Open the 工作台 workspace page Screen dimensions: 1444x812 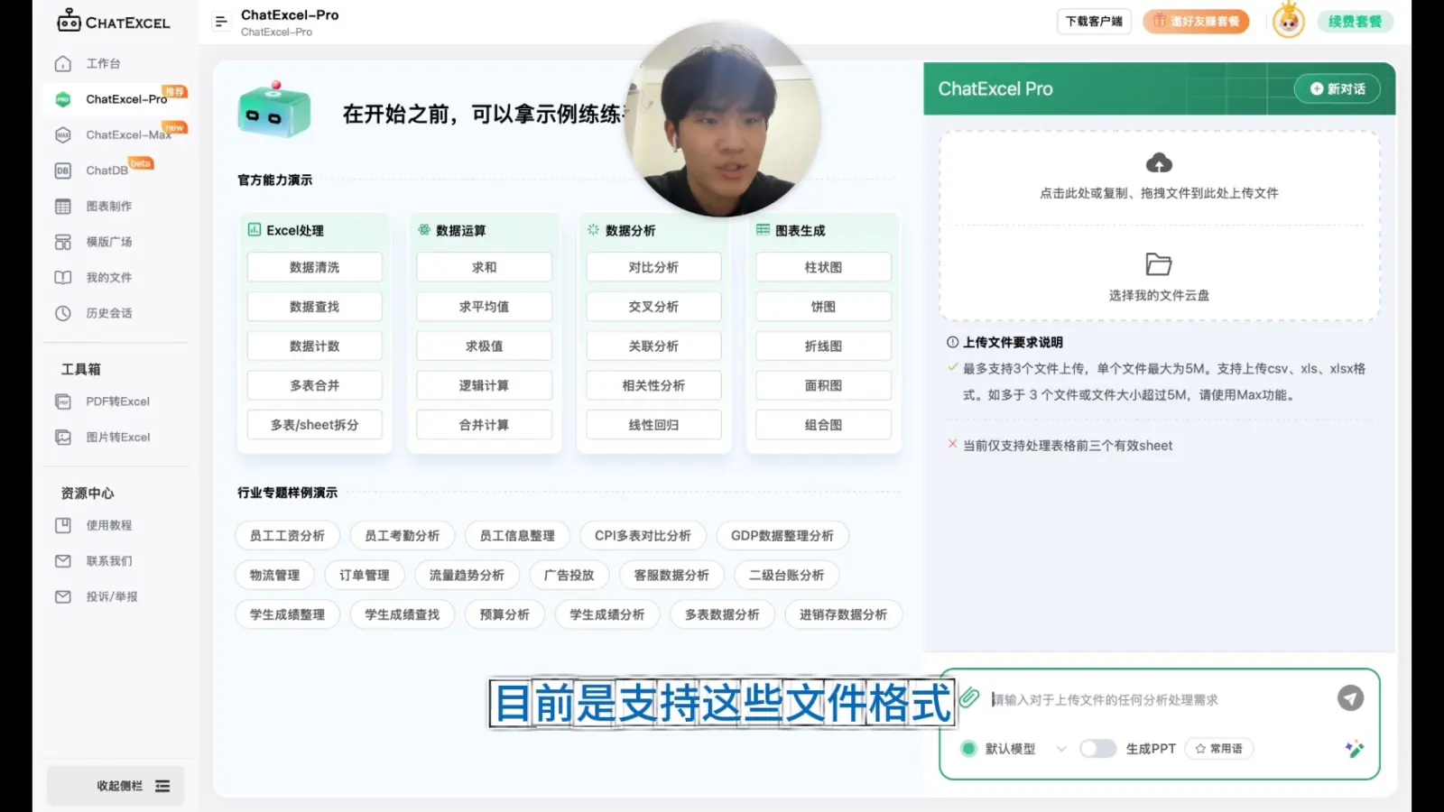click(x=103, y=64)
